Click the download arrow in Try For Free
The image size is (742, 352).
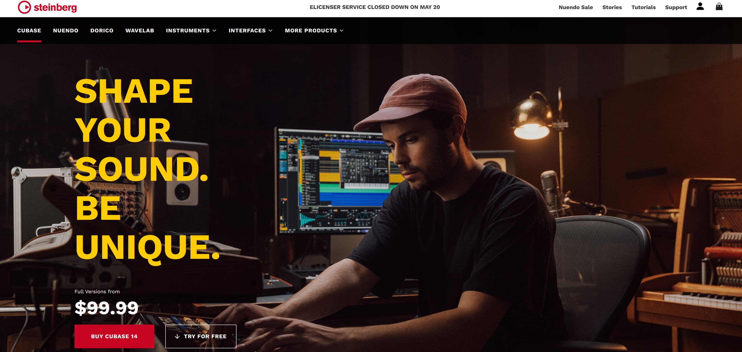pyautogui.click(x=177, y=336)
